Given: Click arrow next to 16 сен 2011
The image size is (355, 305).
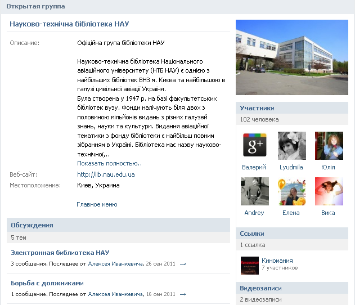Looking at the screenshot, I should (x=183, y=294).
